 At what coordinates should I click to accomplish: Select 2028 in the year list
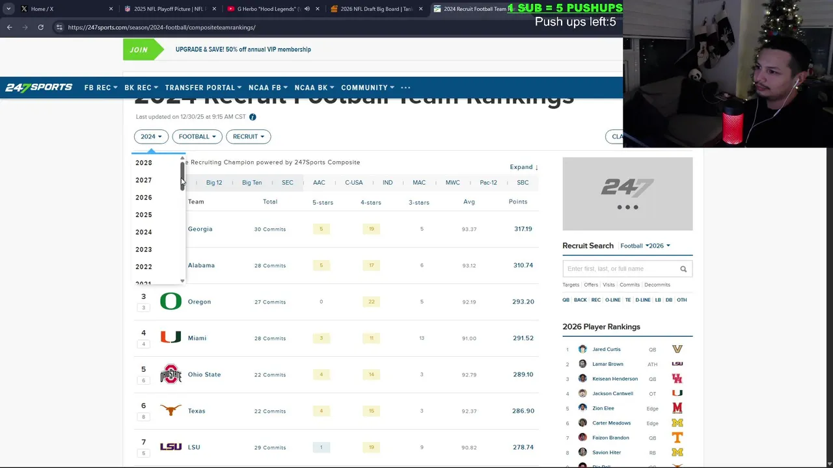[x=144, y=162]
